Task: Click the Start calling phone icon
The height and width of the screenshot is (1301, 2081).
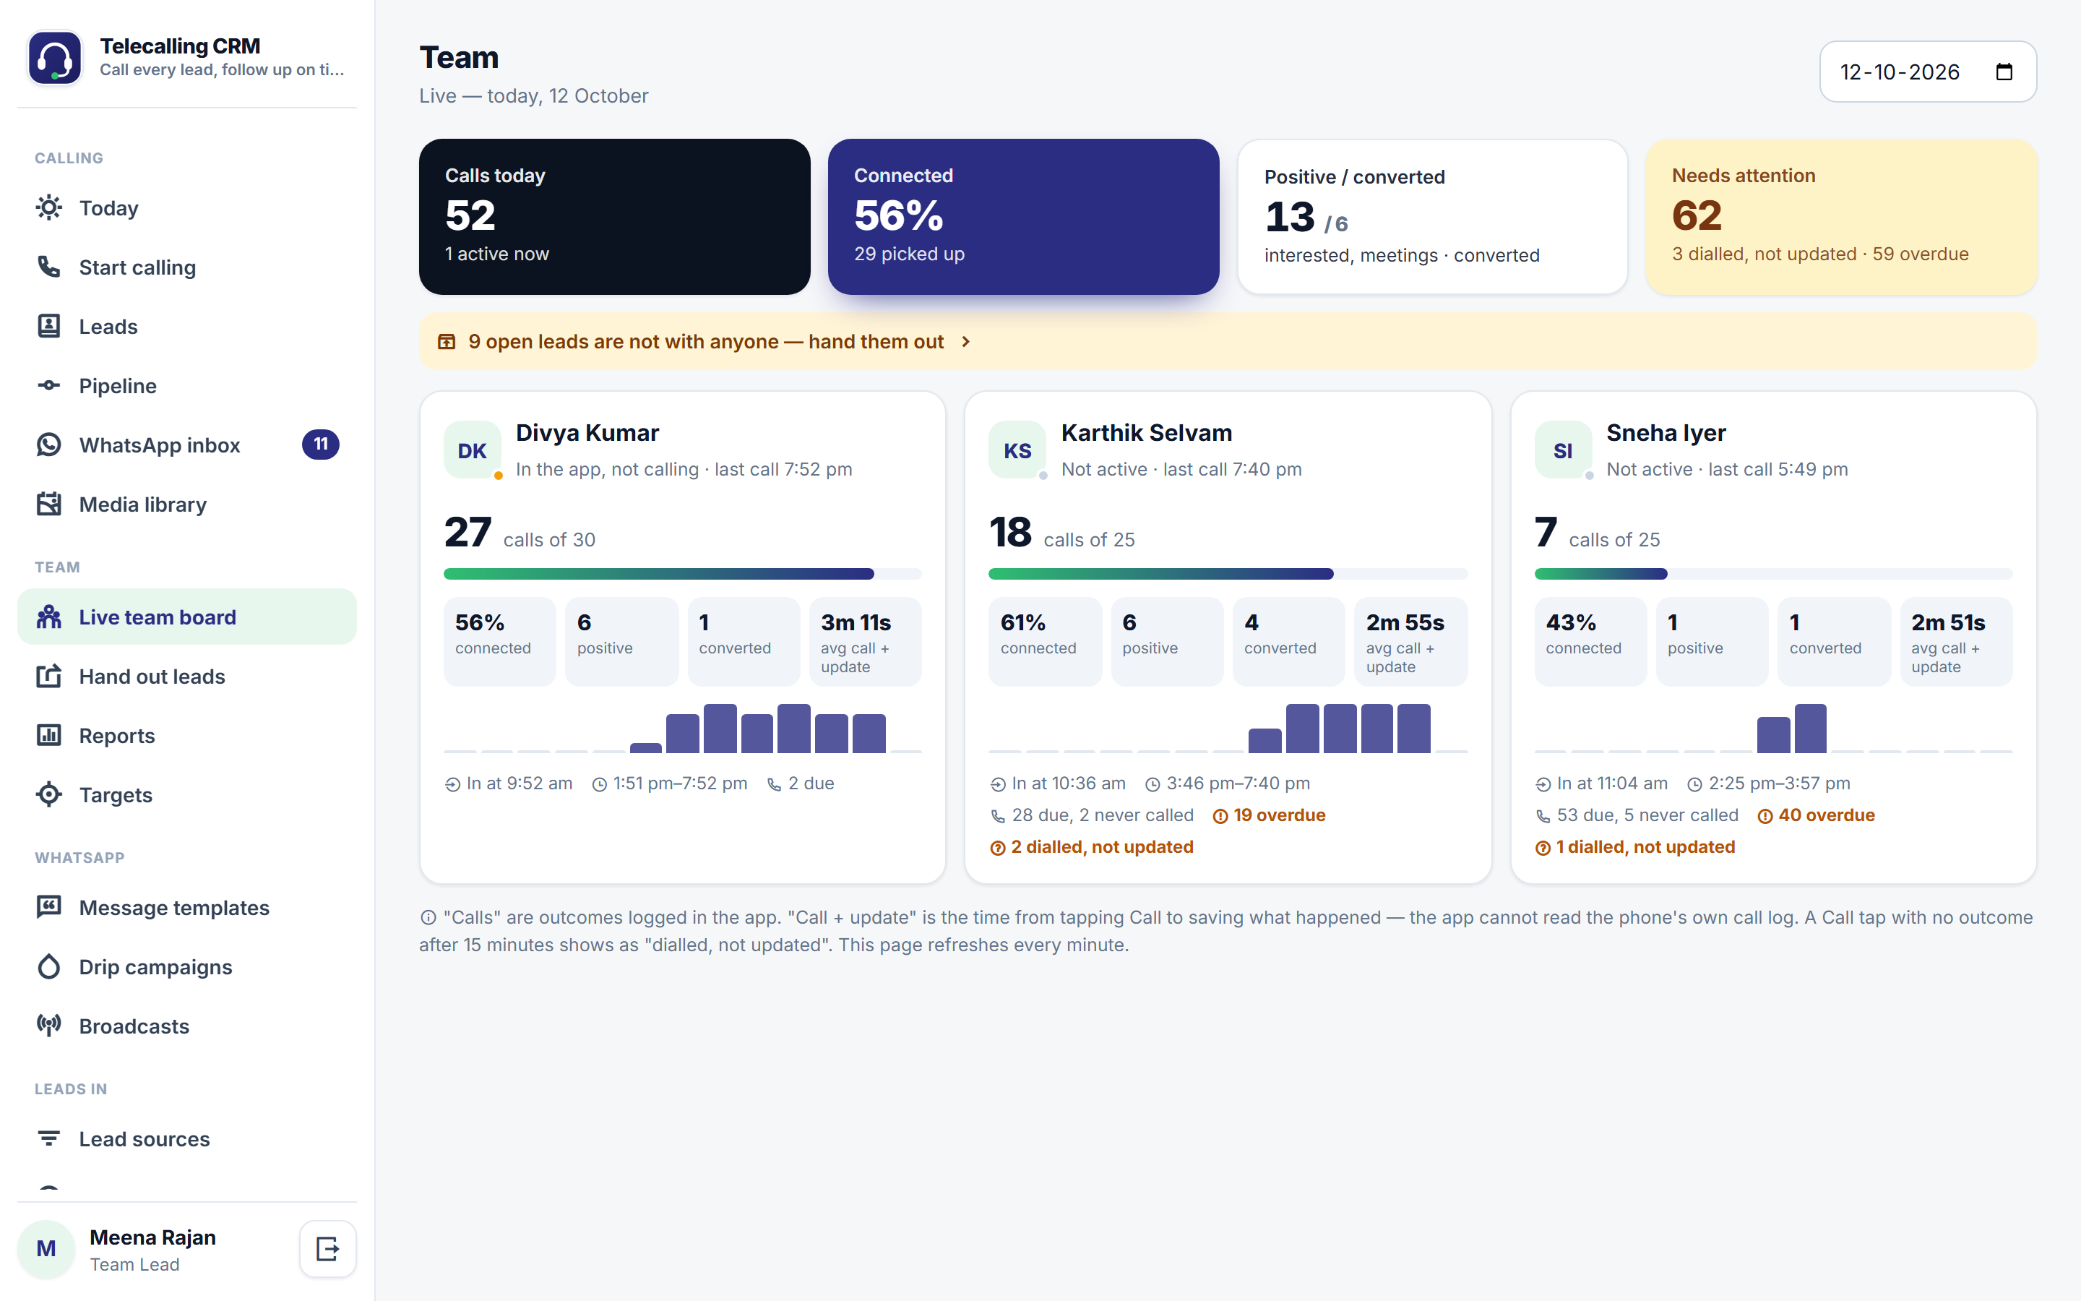Action: coord(49,267)
